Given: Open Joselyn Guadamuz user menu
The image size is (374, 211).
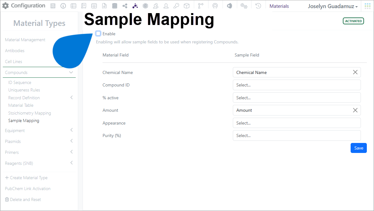Looking at the screenshot, I should [333, 6].
